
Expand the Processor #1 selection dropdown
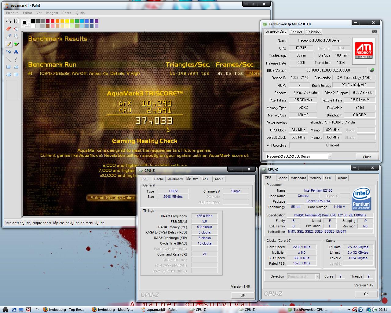(x=317, y=277)
